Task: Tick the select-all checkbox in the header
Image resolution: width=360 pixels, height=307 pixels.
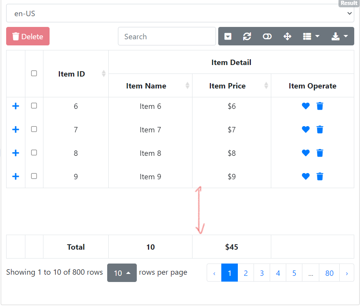Action: click(34, 73)
